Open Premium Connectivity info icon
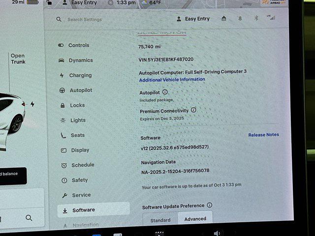 tap(193, 110)
